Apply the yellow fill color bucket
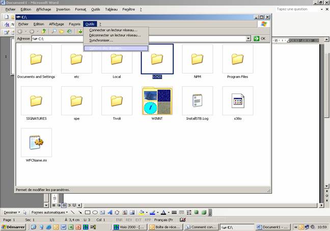Image resolution: width=330 pixels, height=231 pixels. [x=142, y=213]
